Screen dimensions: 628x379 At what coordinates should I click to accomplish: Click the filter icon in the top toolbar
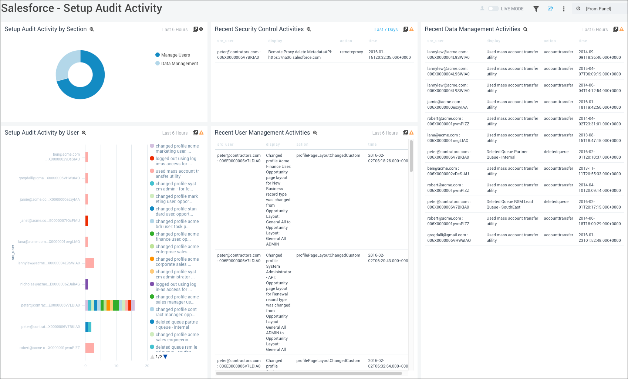[x=536, y=9]
